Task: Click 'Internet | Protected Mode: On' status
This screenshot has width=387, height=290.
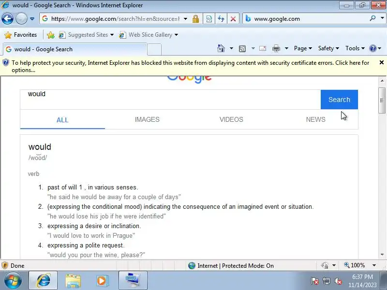Action: click(x=231, y=265)
